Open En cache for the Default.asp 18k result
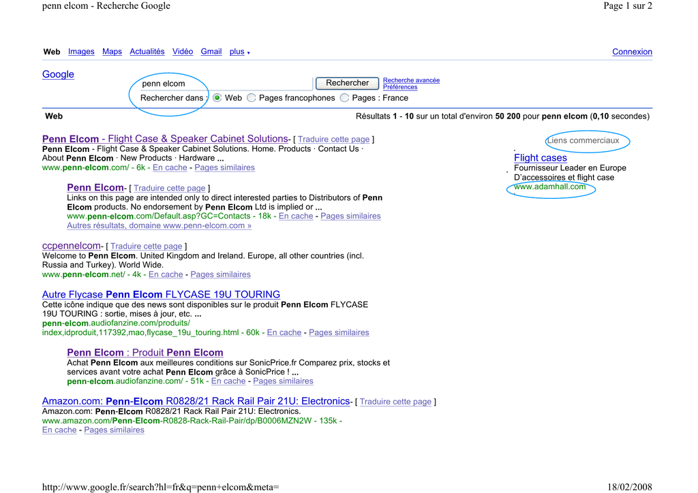This screenshot has height=493, width=698. click(296, 216)
